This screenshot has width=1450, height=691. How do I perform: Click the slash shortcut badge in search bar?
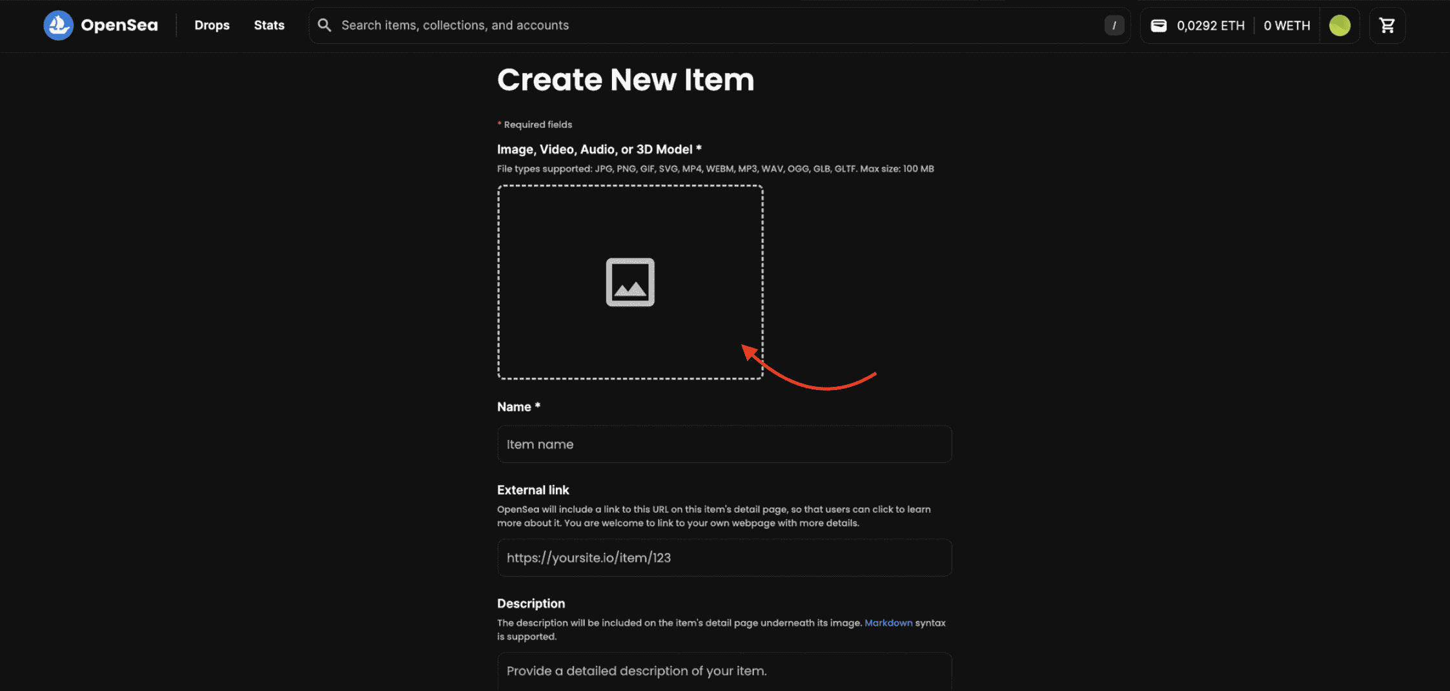pyautogui.click(x=1114, y=26)
